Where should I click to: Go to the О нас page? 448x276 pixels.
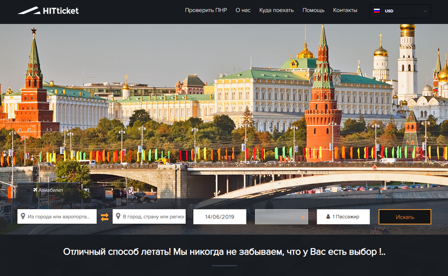[243, 10]
